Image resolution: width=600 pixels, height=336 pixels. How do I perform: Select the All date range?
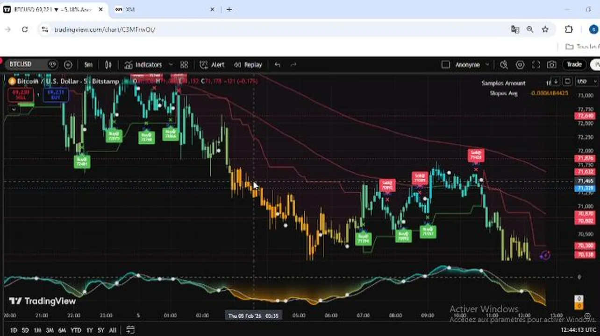coord(113,330)
